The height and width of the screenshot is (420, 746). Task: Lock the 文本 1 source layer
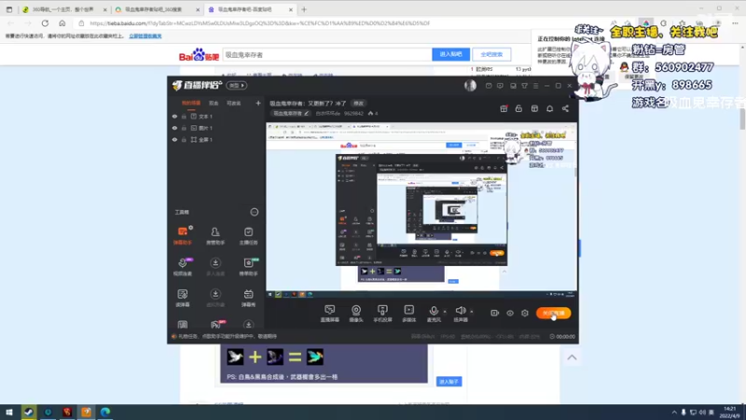[x=184, y=116]
